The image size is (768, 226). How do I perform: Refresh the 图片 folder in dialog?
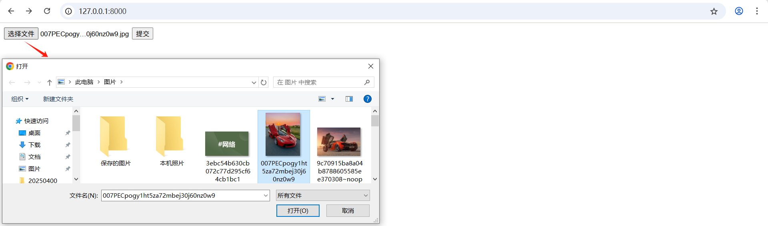pyautogui.click(x=264, y=83)
